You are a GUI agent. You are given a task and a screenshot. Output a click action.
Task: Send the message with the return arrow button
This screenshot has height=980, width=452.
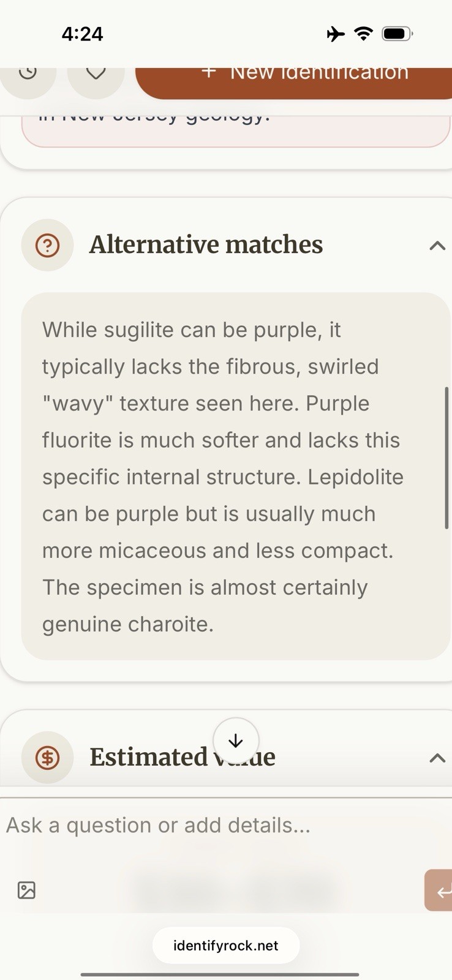tap(439, 890)
